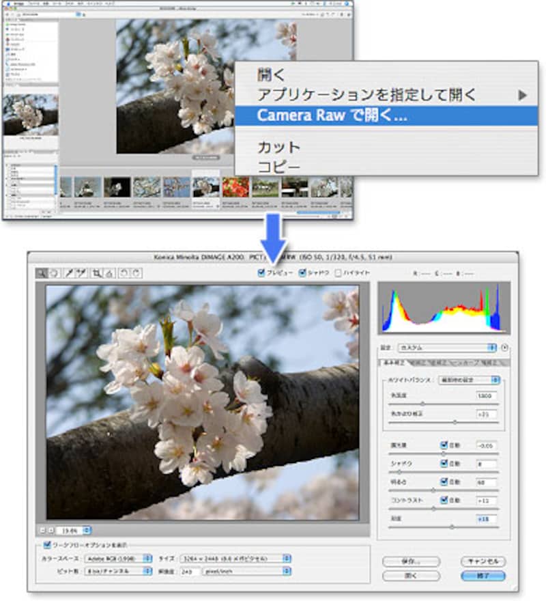
Task: Adjust the 色温度 slider
Action: [422, 404]
